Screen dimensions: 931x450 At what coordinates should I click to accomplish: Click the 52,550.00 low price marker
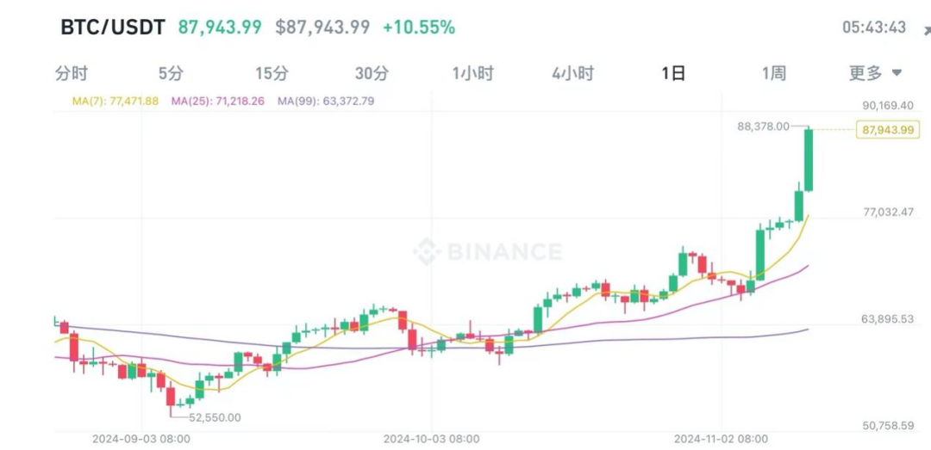(x=215, y=417)
